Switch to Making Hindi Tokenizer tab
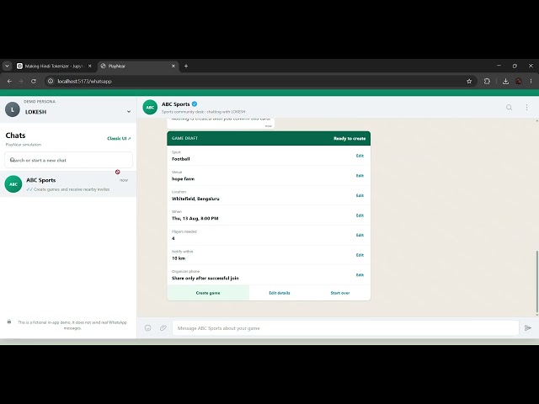This screenshot has height=404, width=539. pos(55,66)
